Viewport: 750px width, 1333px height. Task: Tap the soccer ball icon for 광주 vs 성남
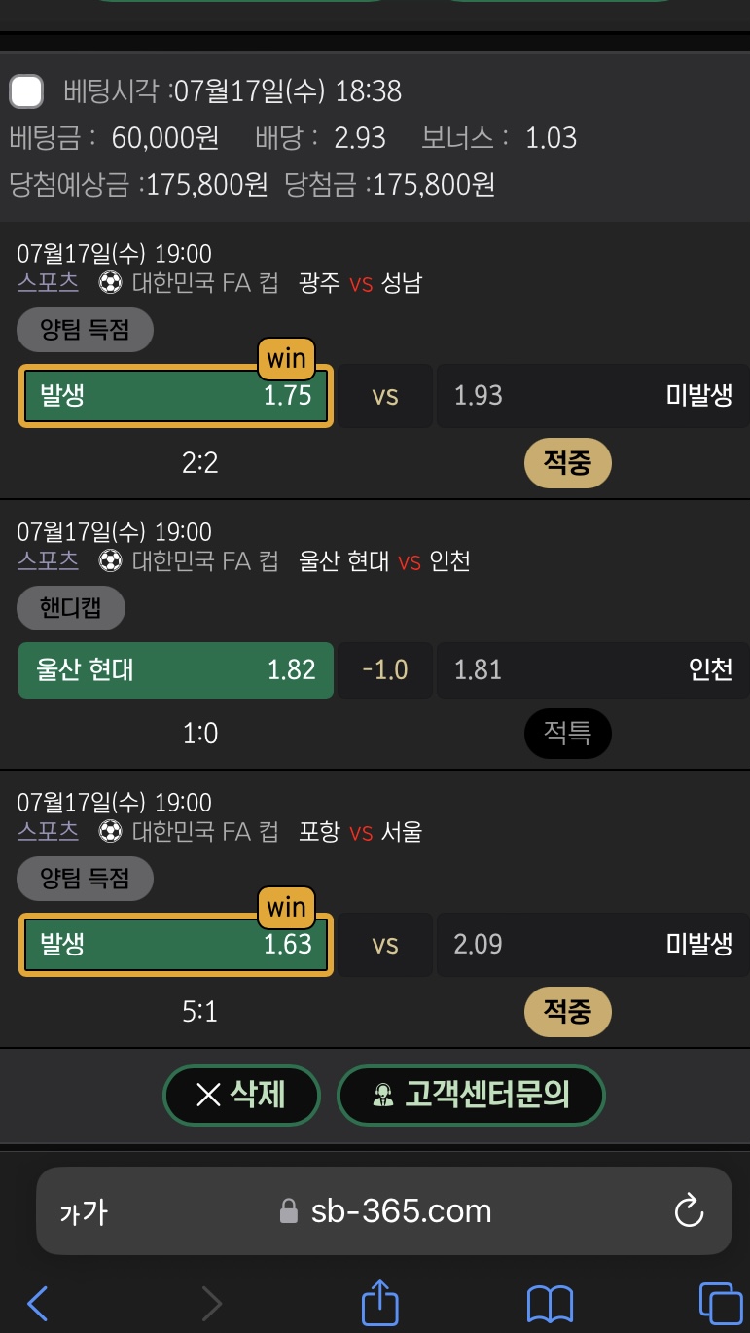(111, 283)
